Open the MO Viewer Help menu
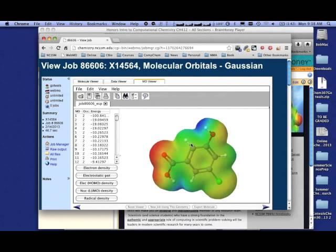Image resolution: width=336 pixels, height=252 pixels. click(x=115, y=89)
